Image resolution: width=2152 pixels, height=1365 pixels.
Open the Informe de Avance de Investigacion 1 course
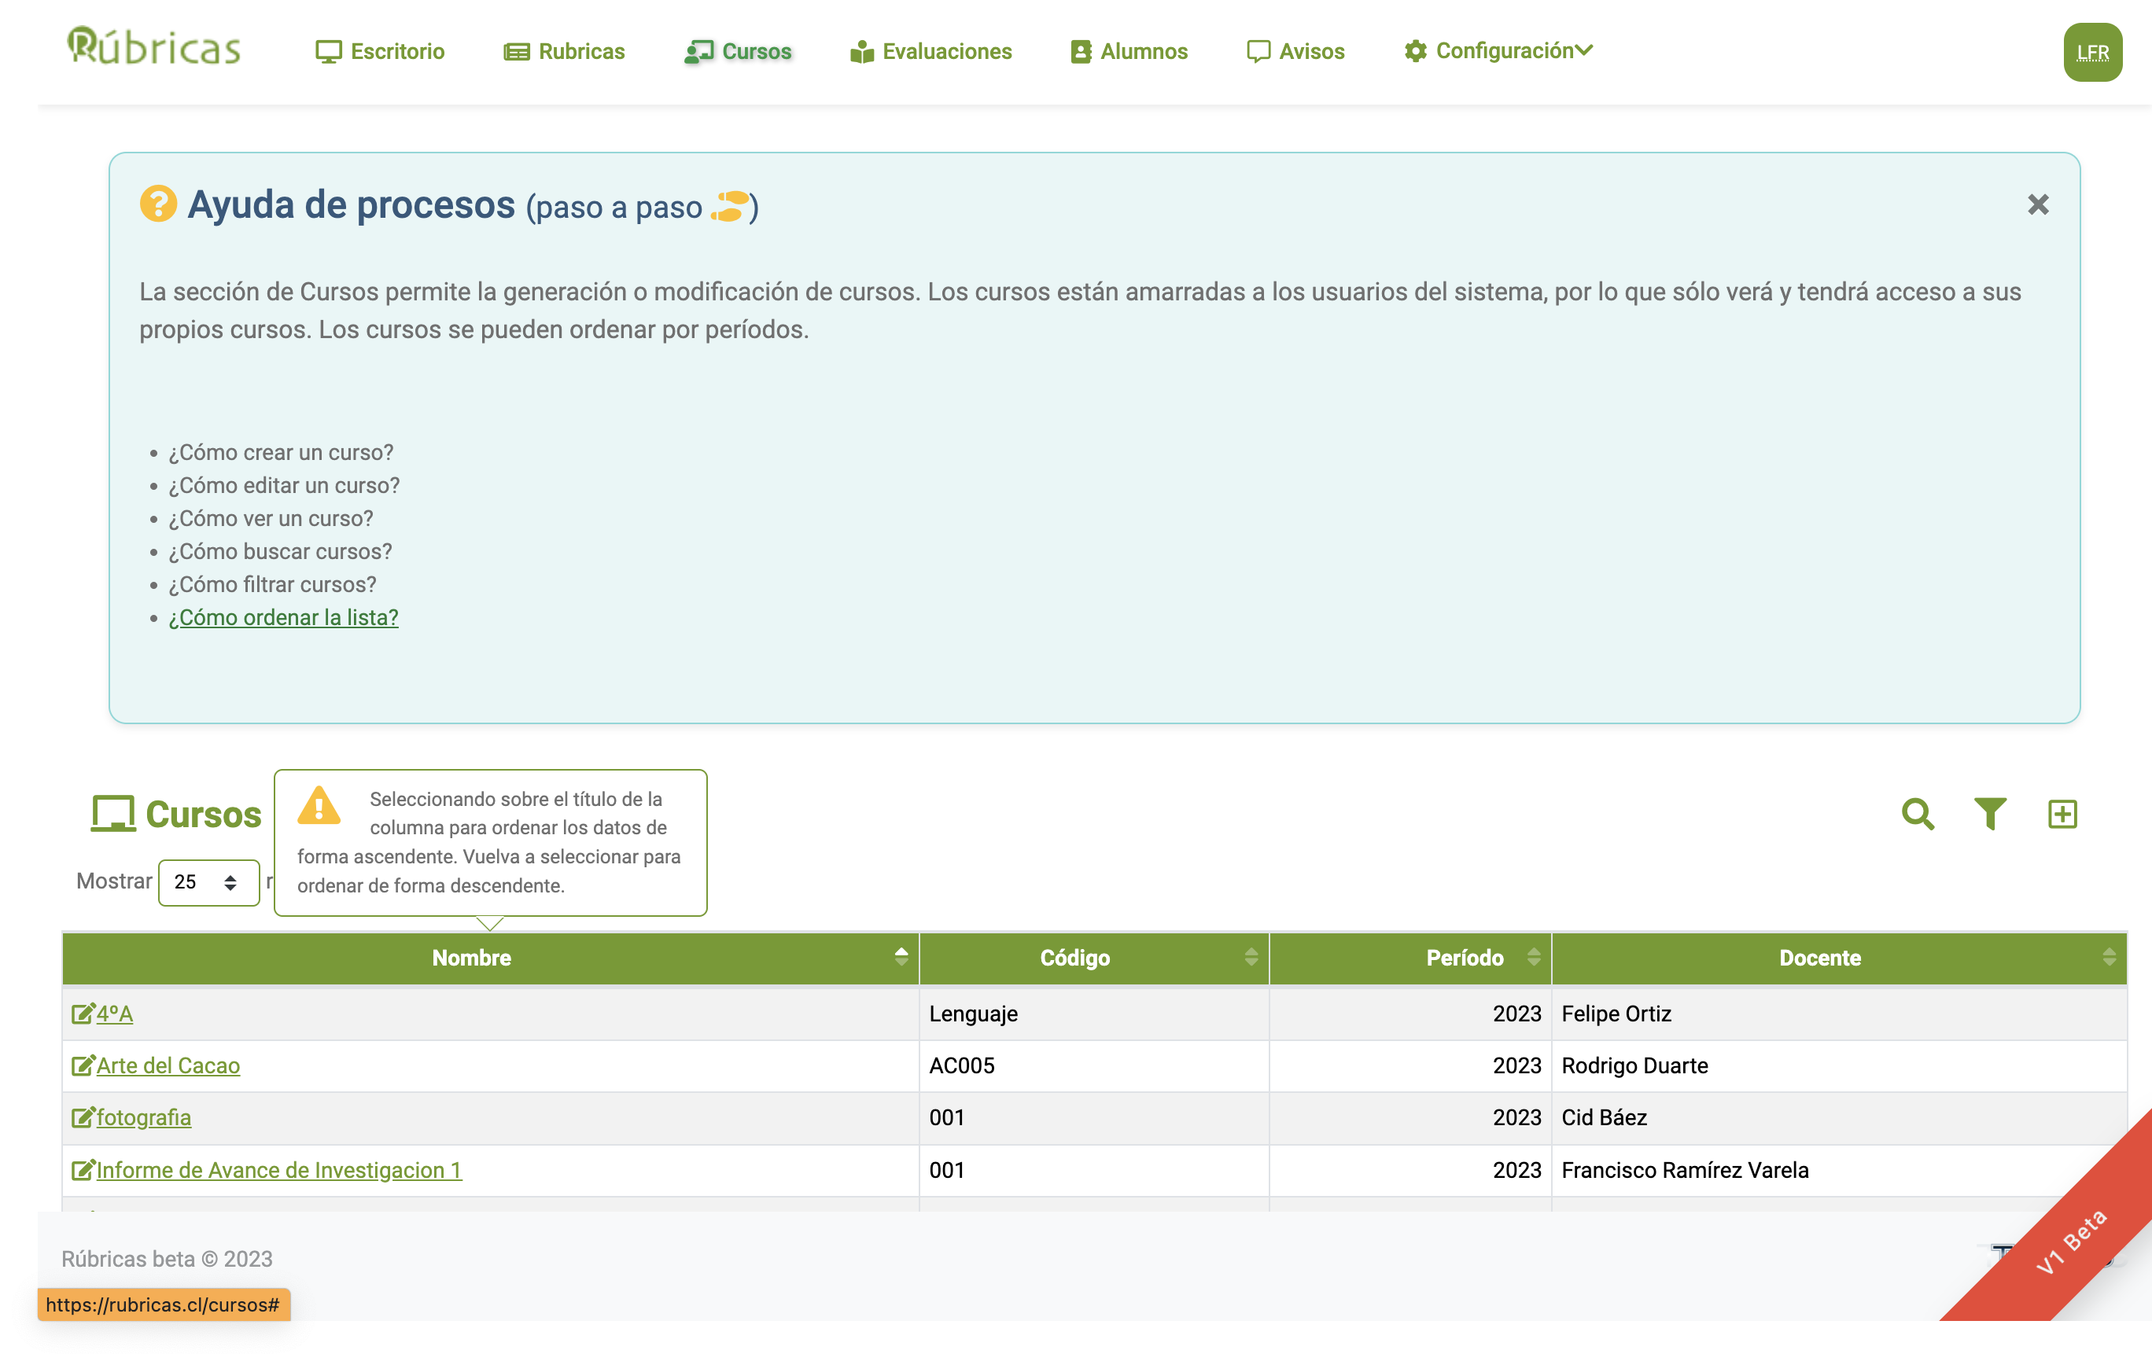(278, 1169)
